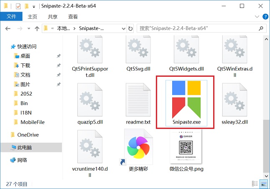Click the search magnifier icon
270x189 pixels.
261,28
